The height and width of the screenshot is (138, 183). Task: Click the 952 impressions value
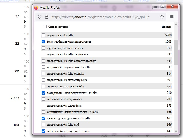[169, 48]
